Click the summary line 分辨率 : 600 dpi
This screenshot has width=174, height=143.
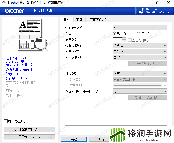pos(18,78)
